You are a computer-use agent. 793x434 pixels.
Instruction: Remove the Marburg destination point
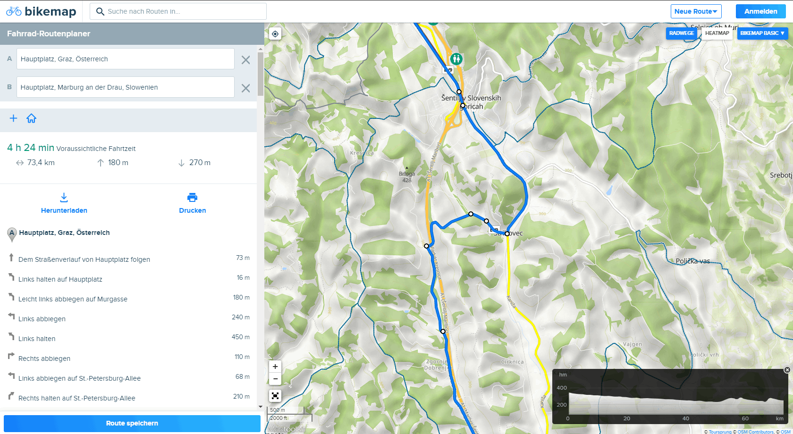click(245, 88)
